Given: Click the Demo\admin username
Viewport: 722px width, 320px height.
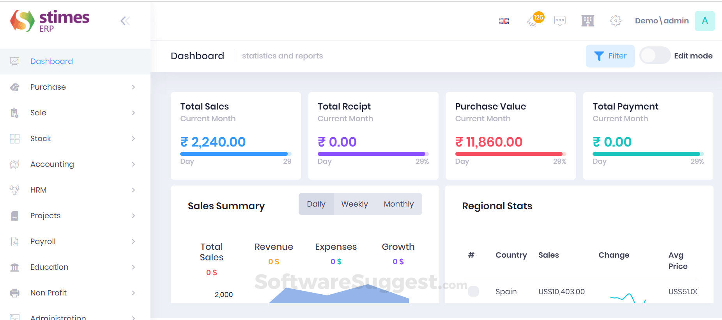Looking at the screenshot, I should 662,21.
